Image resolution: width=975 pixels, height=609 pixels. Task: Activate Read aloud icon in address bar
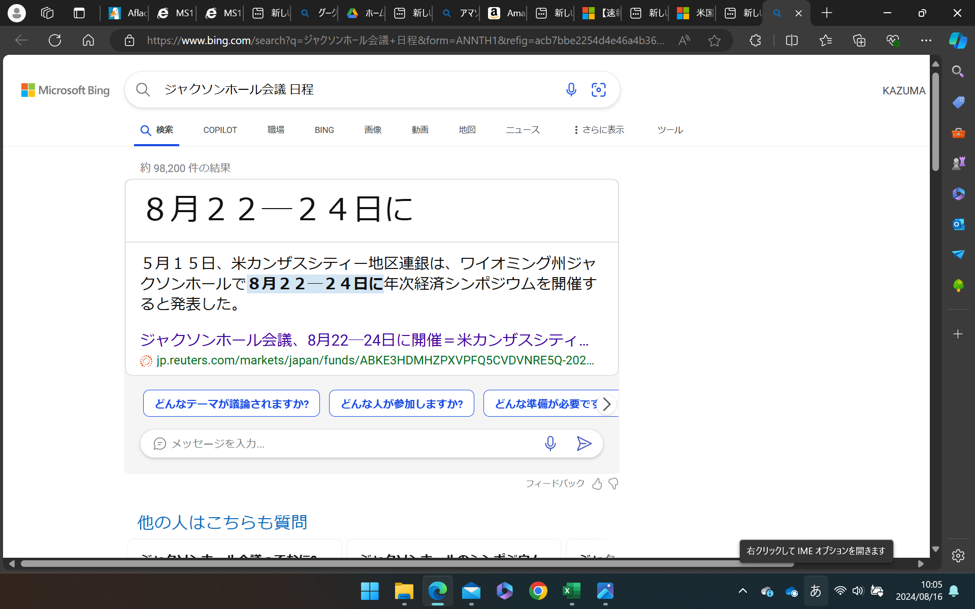(x=684, y=40)
